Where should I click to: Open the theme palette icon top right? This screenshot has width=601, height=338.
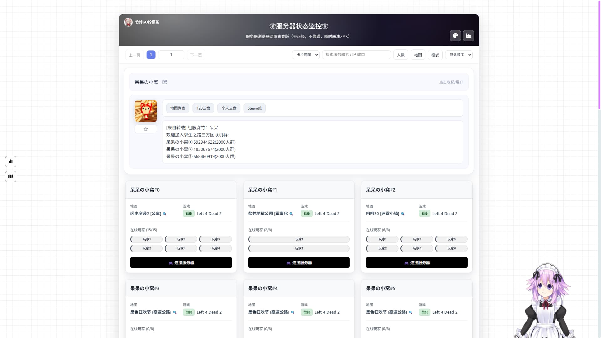tap(455, 36)
